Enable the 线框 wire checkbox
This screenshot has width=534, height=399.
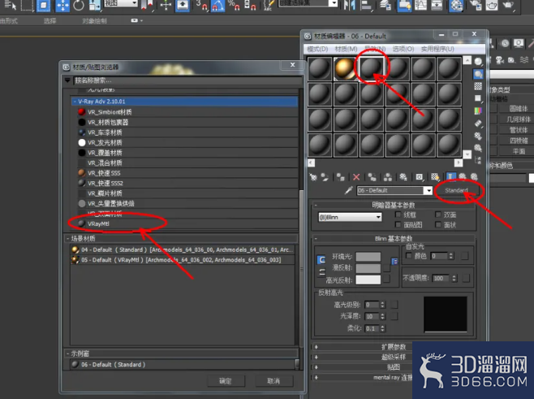[x=398, y=215]
